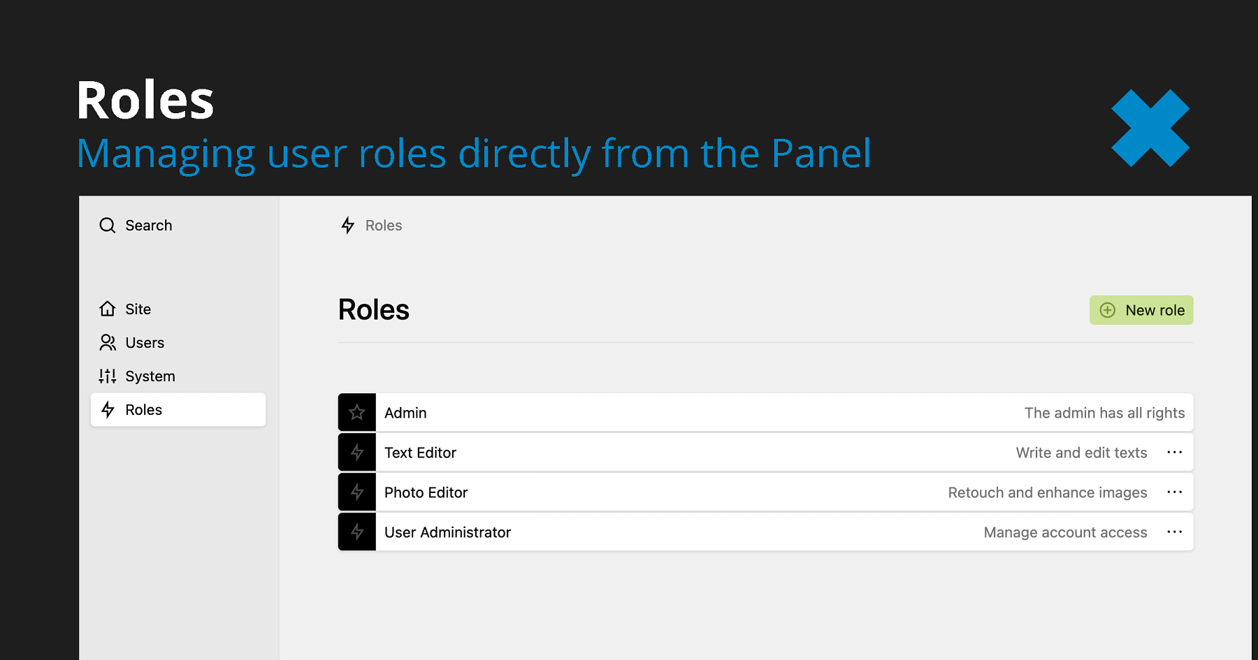The width and height of the screenshot is (1258, 660).
Task: Open the Admin role row
Action: click(699, 413)
